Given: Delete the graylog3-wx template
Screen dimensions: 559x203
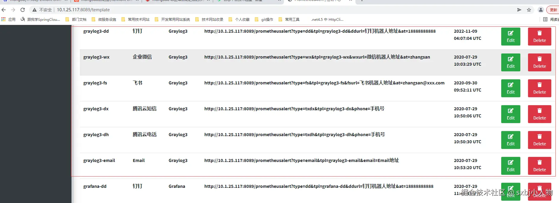Looking at the screenshot, I should (x=539, y=62).
